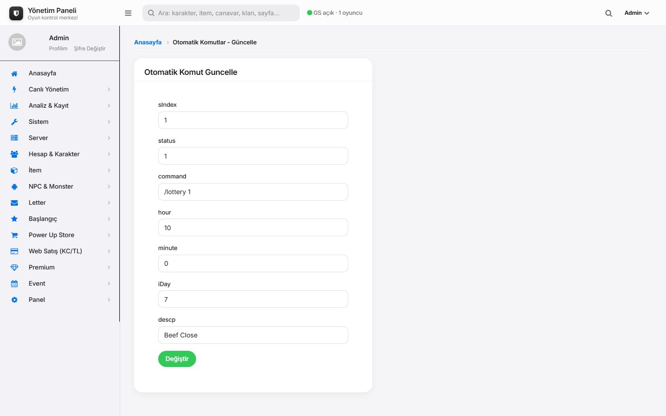
Task: Click the Analiz & Kayıt chart icon
Action: (14, 106)
